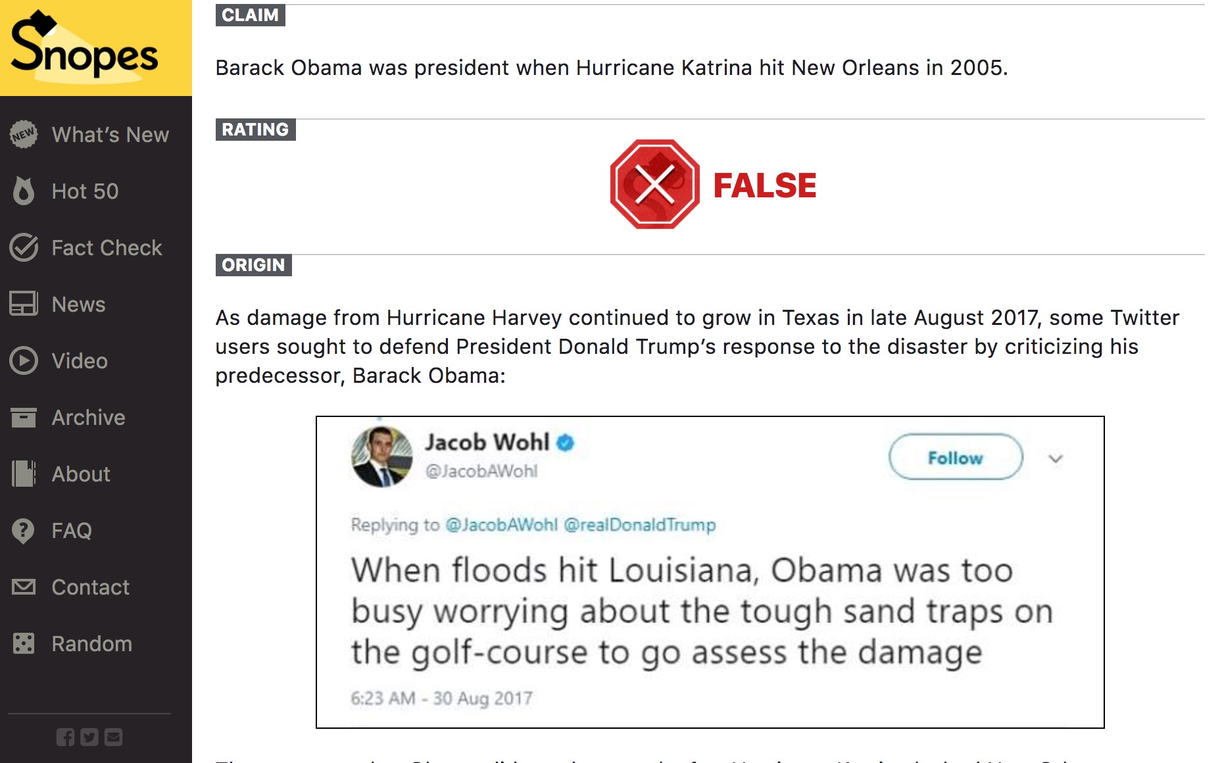
Task: Click the Twitter bird icon in sidebar footer
Action: [x=89, y=737]
